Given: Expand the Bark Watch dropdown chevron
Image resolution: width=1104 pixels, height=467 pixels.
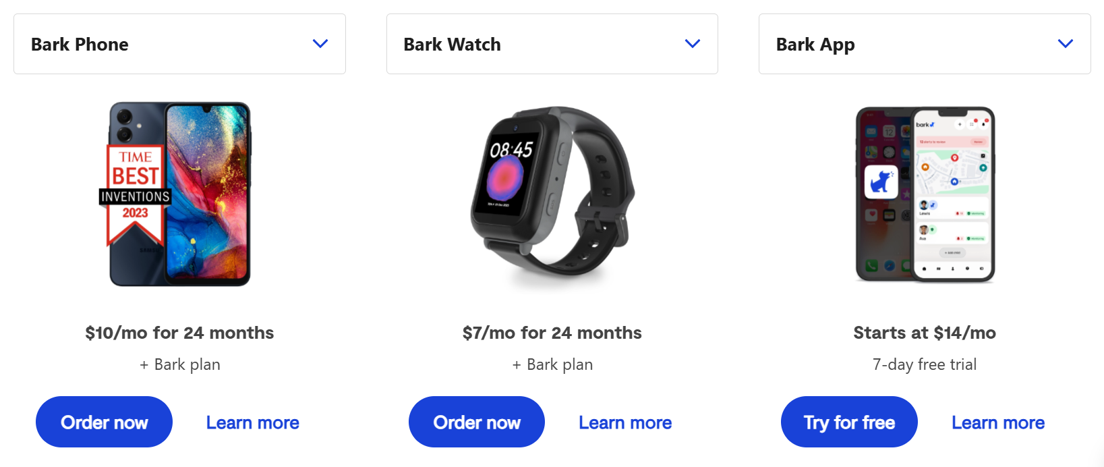Looking at the screenshot, I should [693, 44].
